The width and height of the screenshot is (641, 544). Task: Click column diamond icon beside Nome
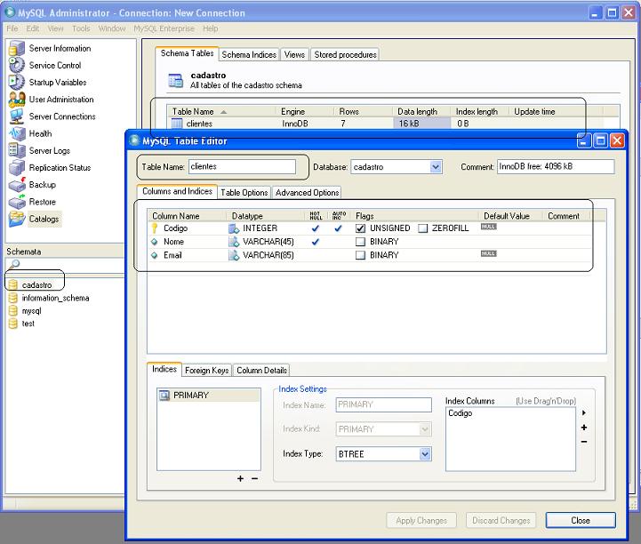[x=154, y=242]
